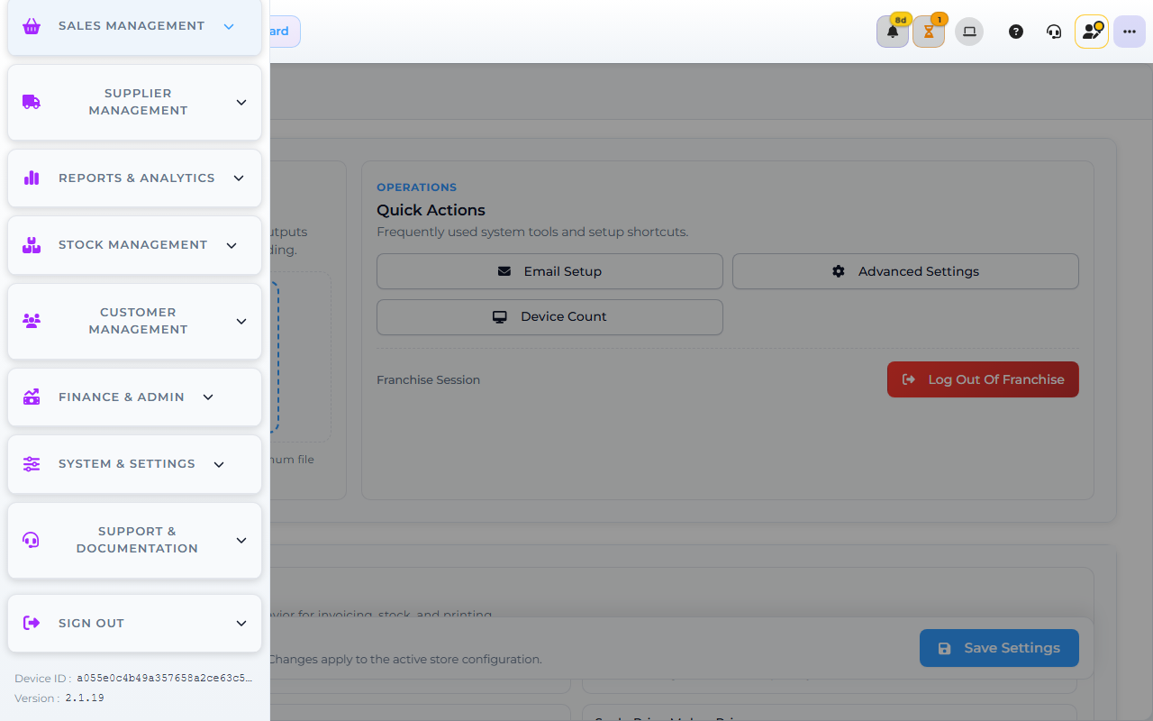Click the Device Count button
Image resolution: width=1153 pixels, height=721 pixels.
pos(549,317)
